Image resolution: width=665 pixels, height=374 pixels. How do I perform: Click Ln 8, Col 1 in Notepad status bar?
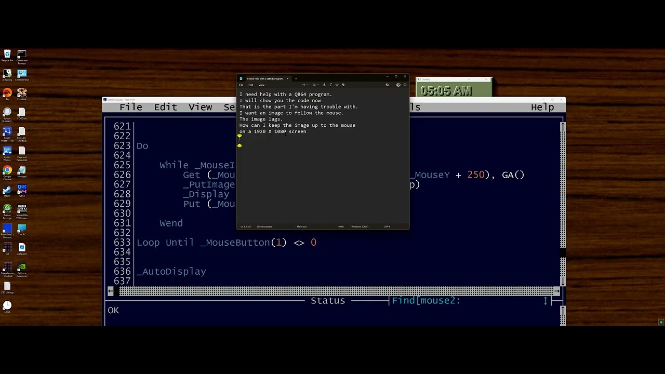(246, 226)
